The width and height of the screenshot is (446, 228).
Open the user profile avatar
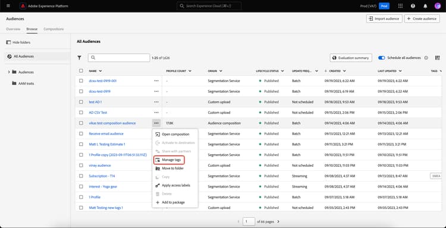(x=438, y=6)
